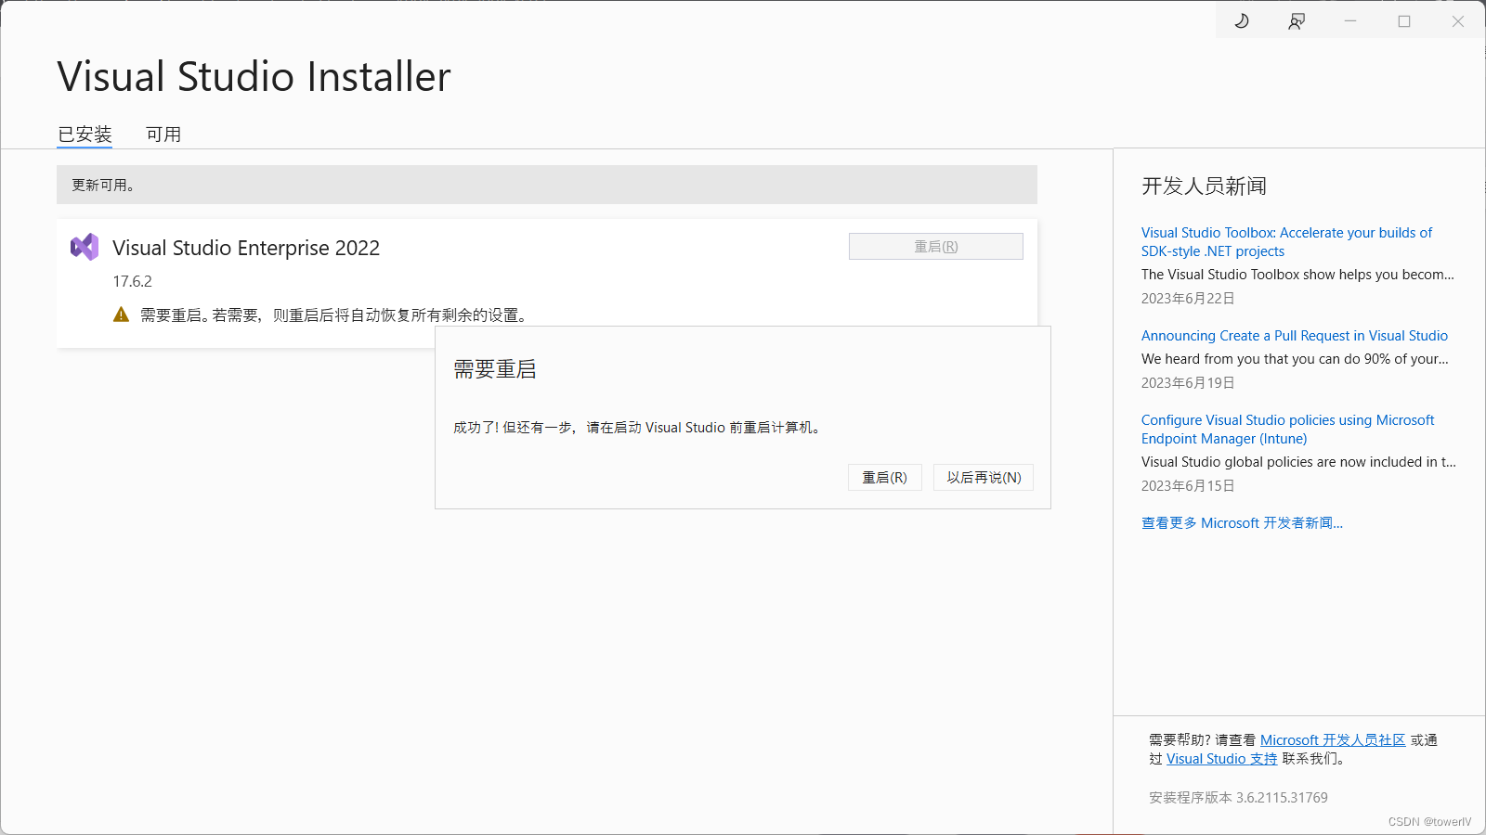Screen dimensions: 1486x835
Task: Click the yellow warning triangle icon
Action: [121, 315]
